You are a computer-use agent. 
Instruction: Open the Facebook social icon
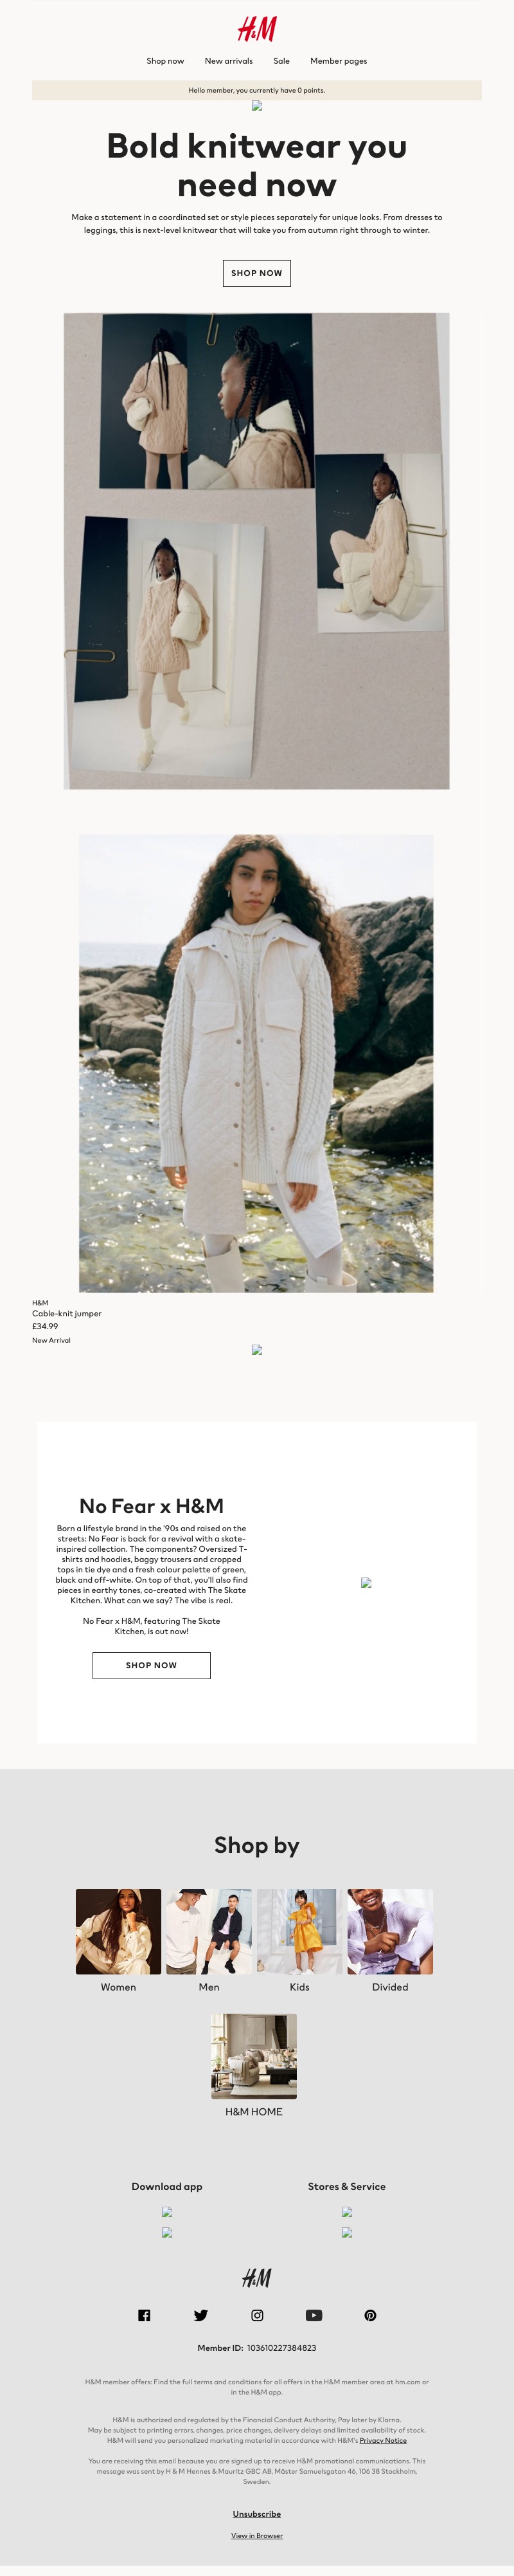pyautogui.click(x=144, y=2315)
